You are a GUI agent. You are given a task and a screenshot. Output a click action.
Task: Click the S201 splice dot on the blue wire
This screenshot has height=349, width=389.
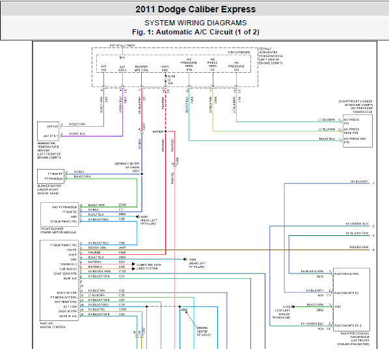tap(142, 174)
